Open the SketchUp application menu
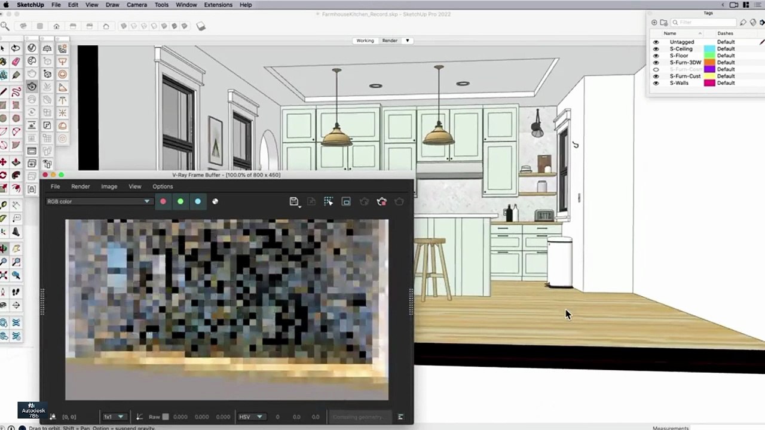 point(29,5)
